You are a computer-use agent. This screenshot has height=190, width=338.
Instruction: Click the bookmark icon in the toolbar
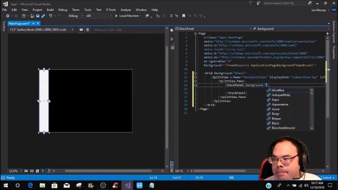(x=184, y=16)
